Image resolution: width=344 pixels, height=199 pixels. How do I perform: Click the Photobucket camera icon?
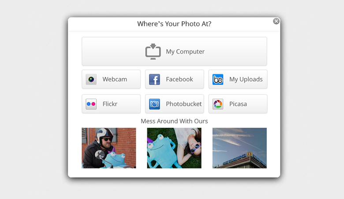pyautogui.click(x=154, y=104)
